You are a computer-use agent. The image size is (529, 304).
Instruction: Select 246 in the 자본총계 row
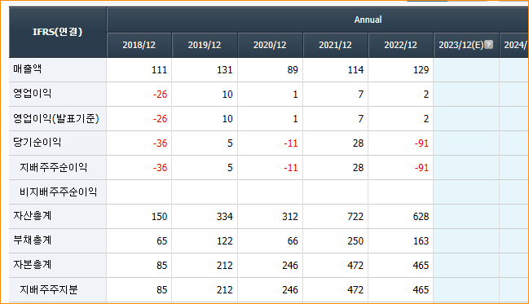pos(290,265)
